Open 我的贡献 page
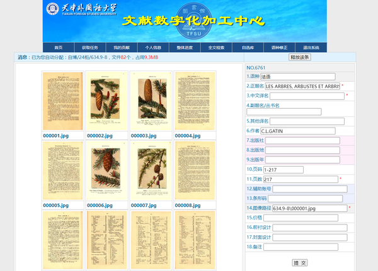Viewport: 378px width, 271px height. (122, 48)
